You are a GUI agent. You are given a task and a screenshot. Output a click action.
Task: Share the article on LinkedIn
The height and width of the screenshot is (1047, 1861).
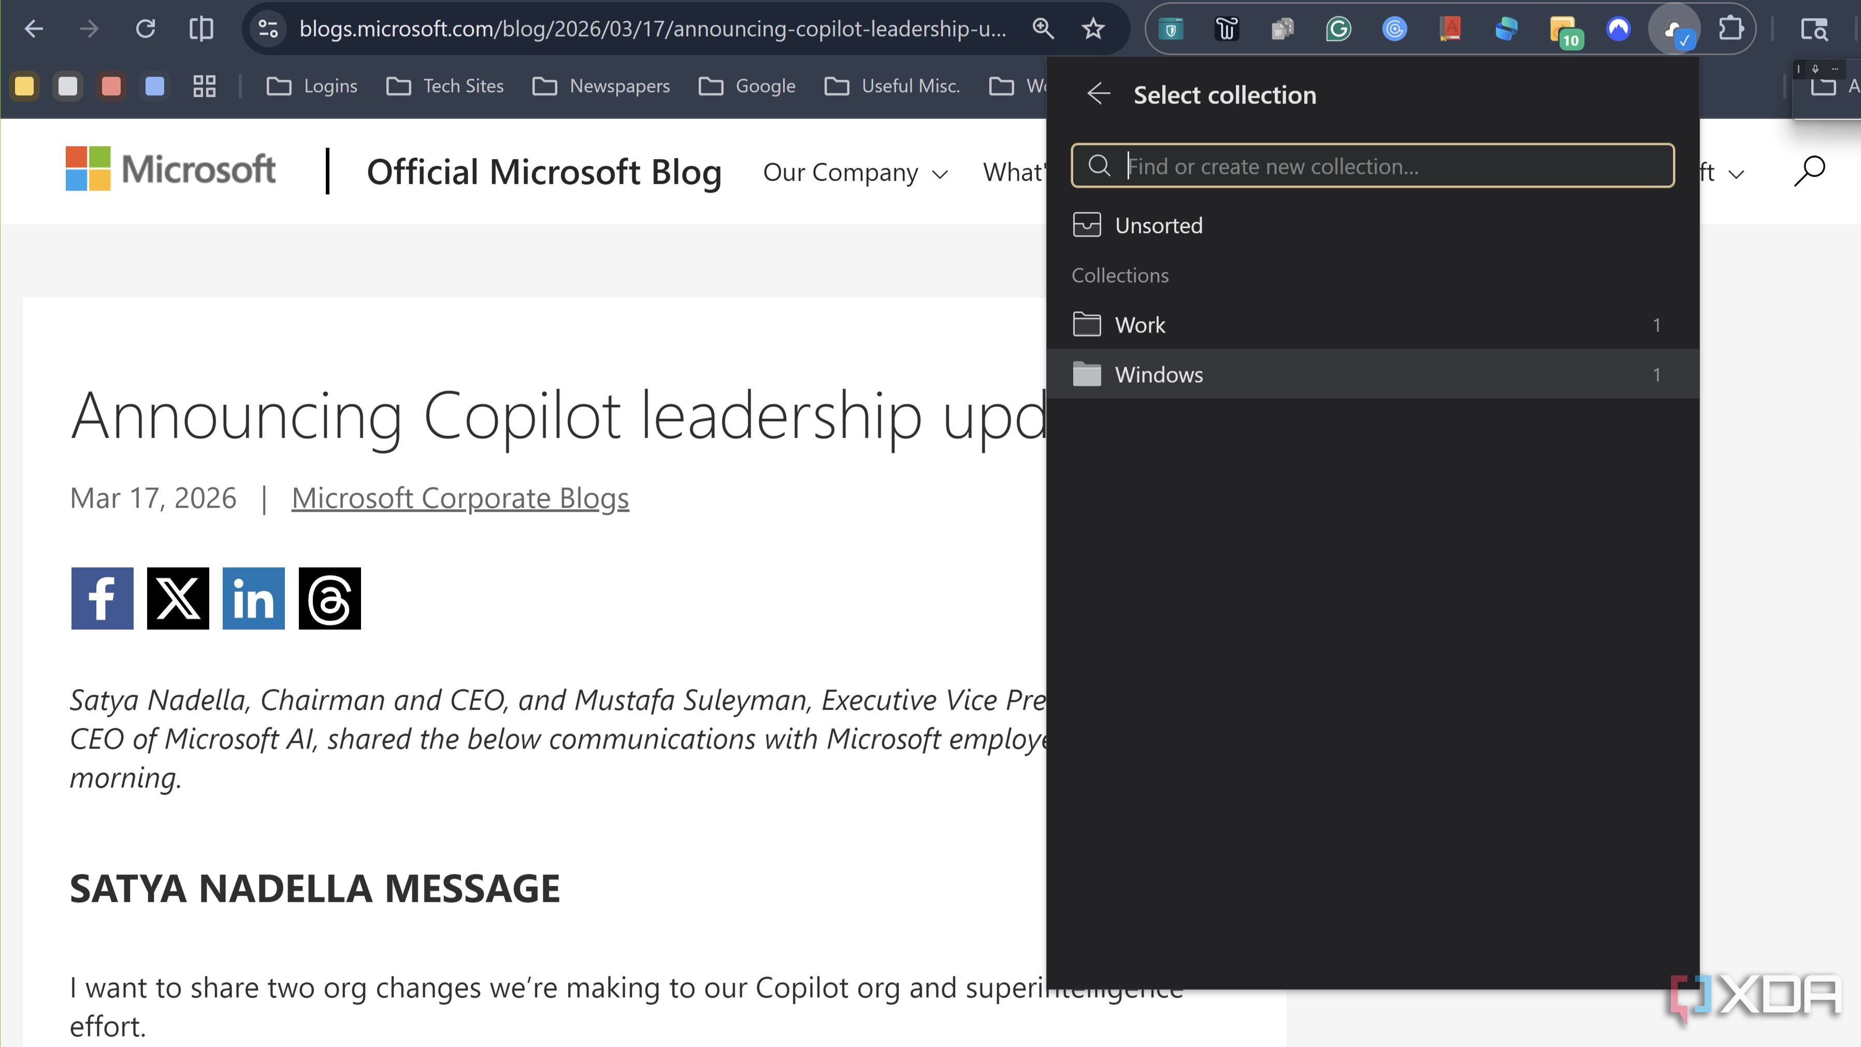pos(254,598)
